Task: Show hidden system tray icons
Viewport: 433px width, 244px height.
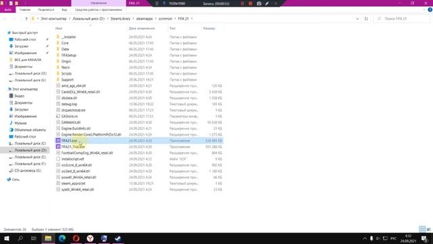Action: point(365,238)
